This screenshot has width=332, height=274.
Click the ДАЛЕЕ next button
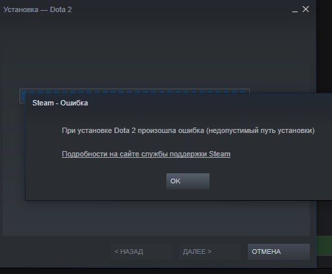(210, 252)
